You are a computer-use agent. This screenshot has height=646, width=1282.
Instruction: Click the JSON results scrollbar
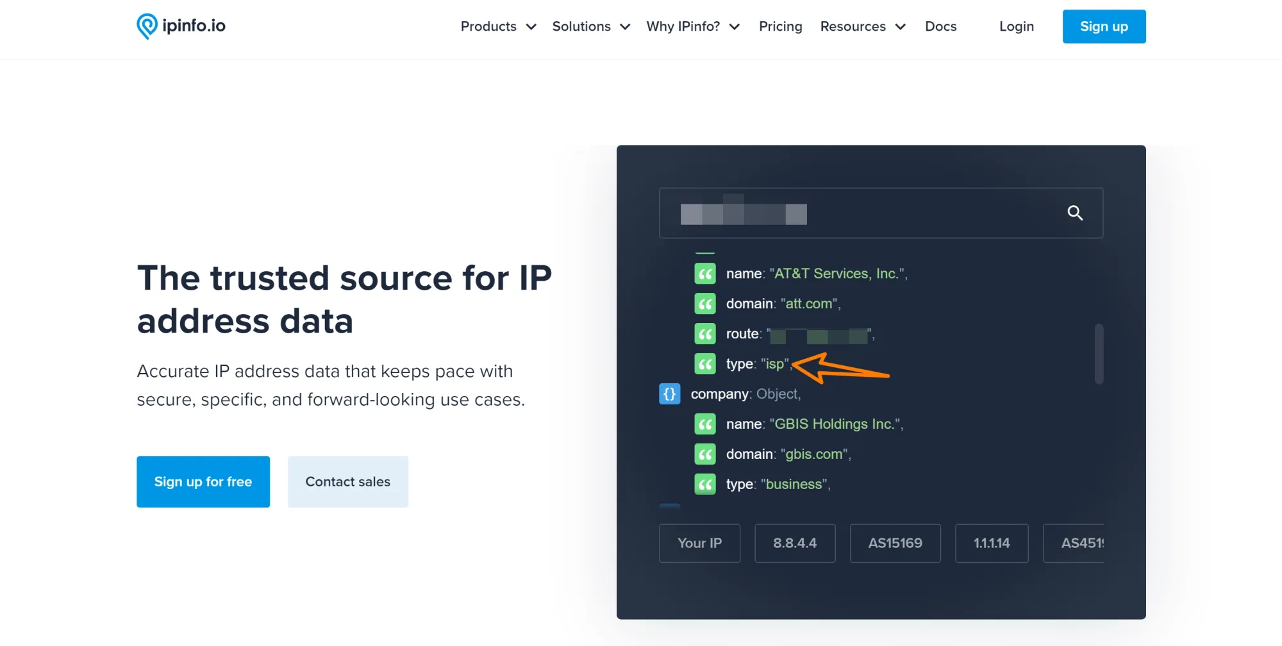click(1099, 354)
